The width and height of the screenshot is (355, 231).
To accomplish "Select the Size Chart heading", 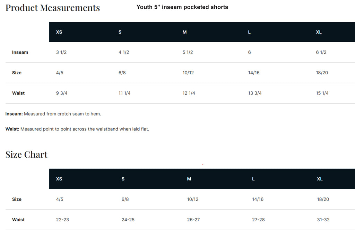I will point(26,155).
